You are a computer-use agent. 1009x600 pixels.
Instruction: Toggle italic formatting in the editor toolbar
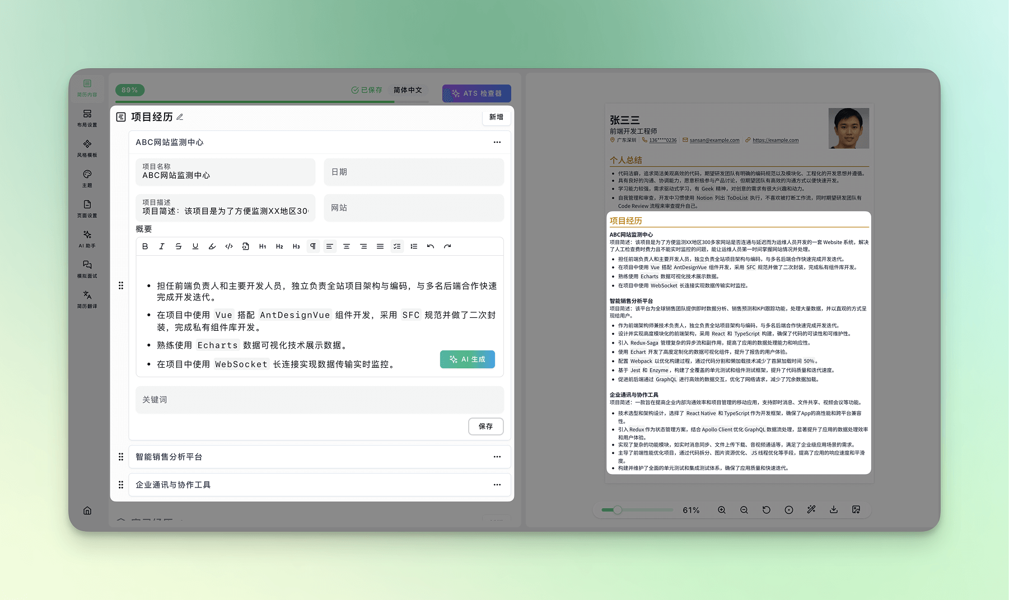(162, 246)
